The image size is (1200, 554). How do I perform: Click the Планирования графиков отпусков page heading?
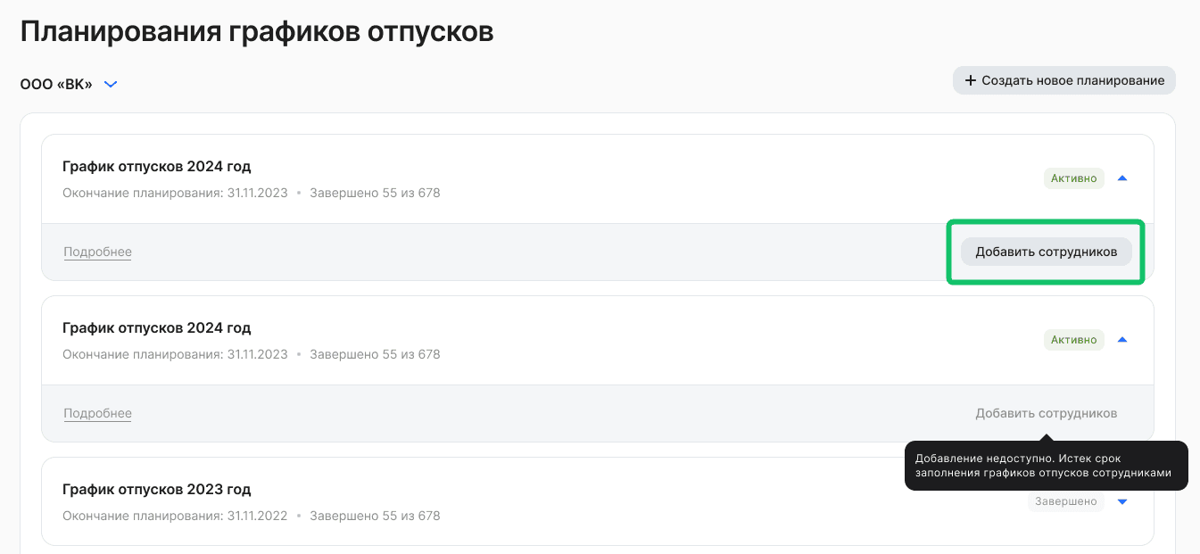(x=257, y=32)
